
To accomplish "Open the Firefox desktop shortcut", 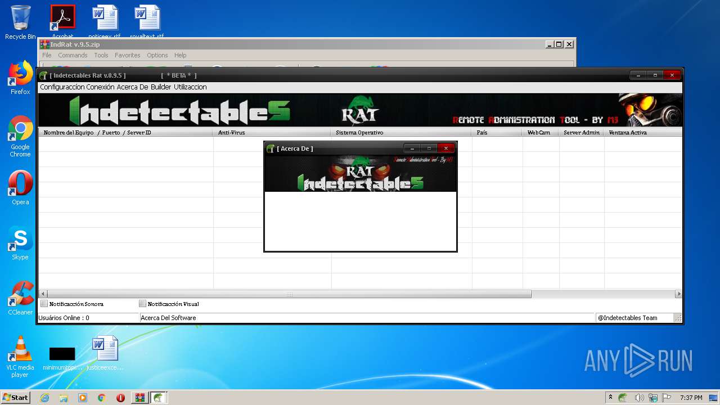I will pos(20,78).
